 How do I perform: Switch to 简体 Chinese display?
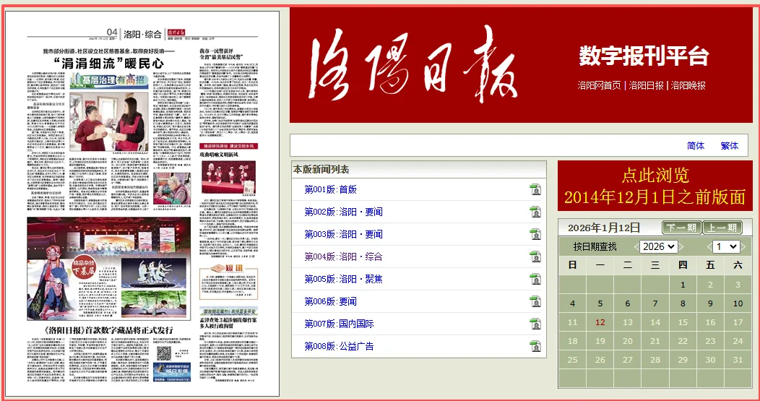coord(696,145)
